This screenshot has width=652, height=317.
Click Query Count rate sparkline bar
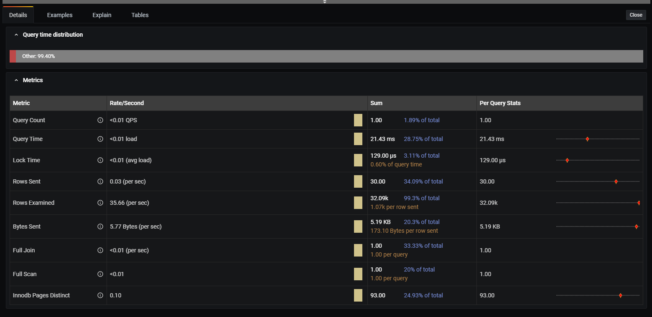point(358,120)
